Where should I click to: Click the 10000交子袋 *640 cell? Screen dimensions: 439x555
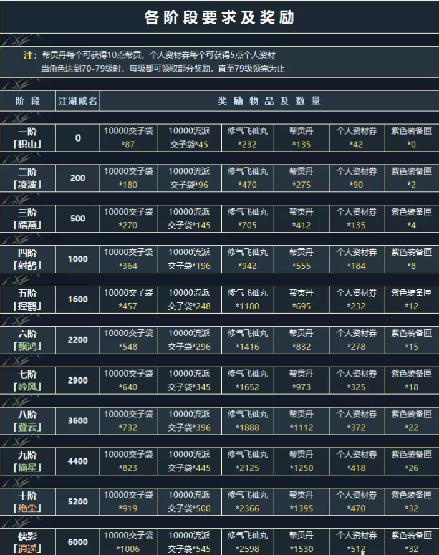tap(128, 380)
